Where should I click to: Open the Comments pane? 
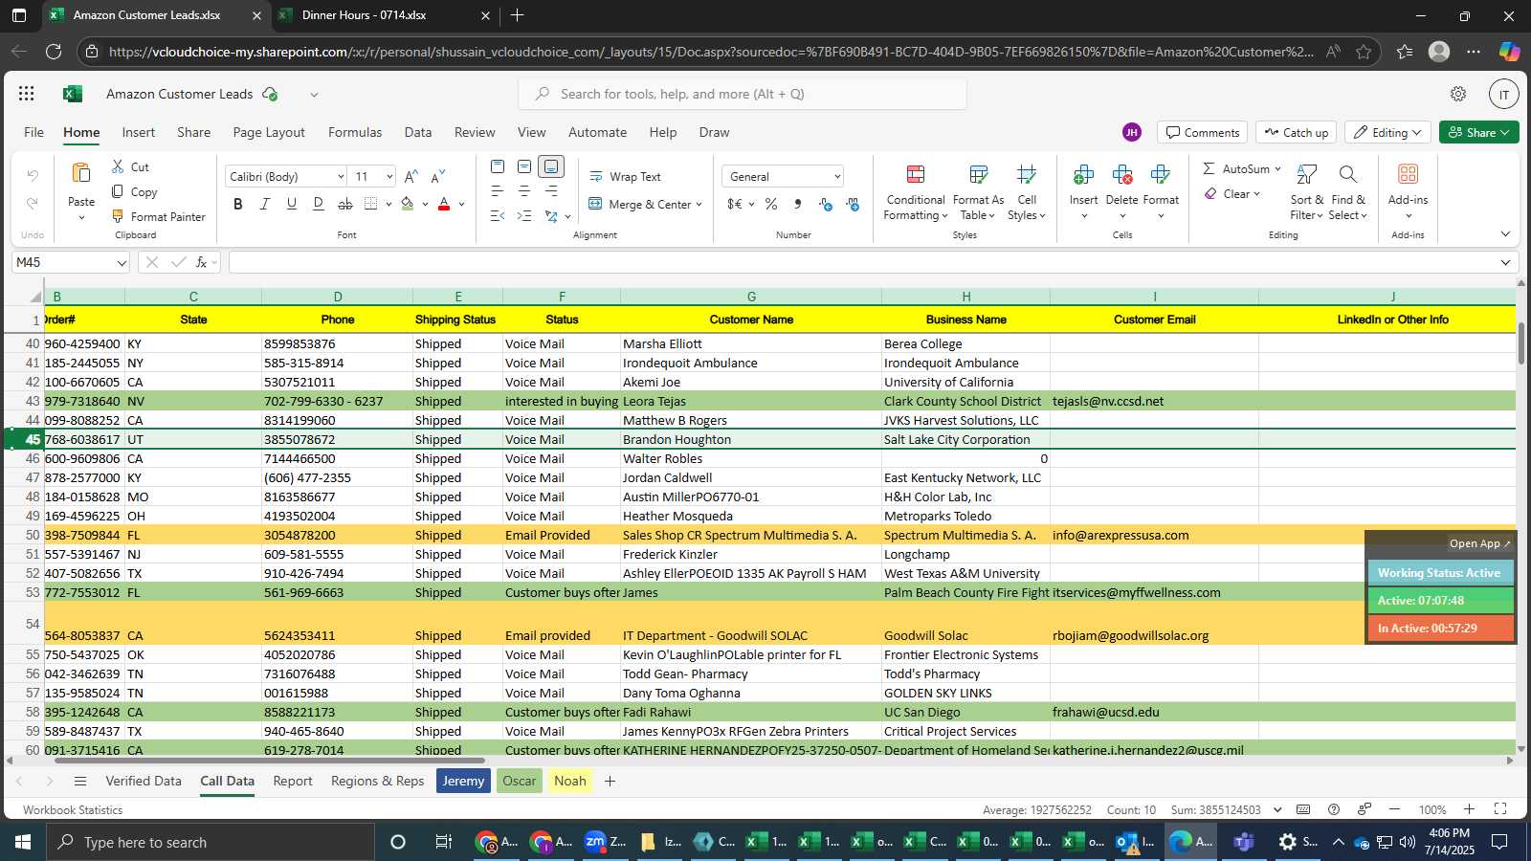click(x=1202, y=132)
